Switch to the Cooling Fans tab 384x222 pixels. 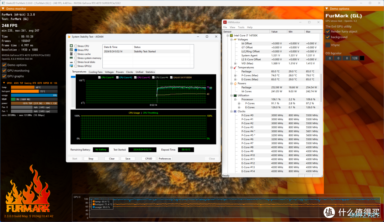pyautogui.click(x=96, y=72)
